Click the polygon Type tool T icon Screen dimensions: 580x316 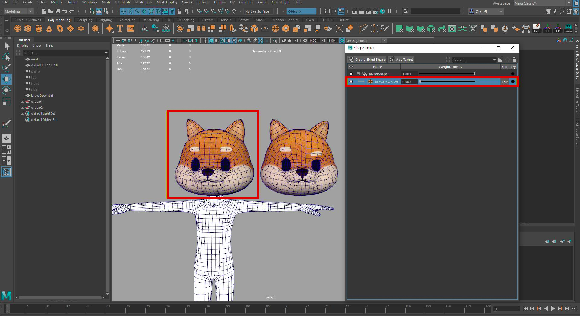[x=120, y=29]
